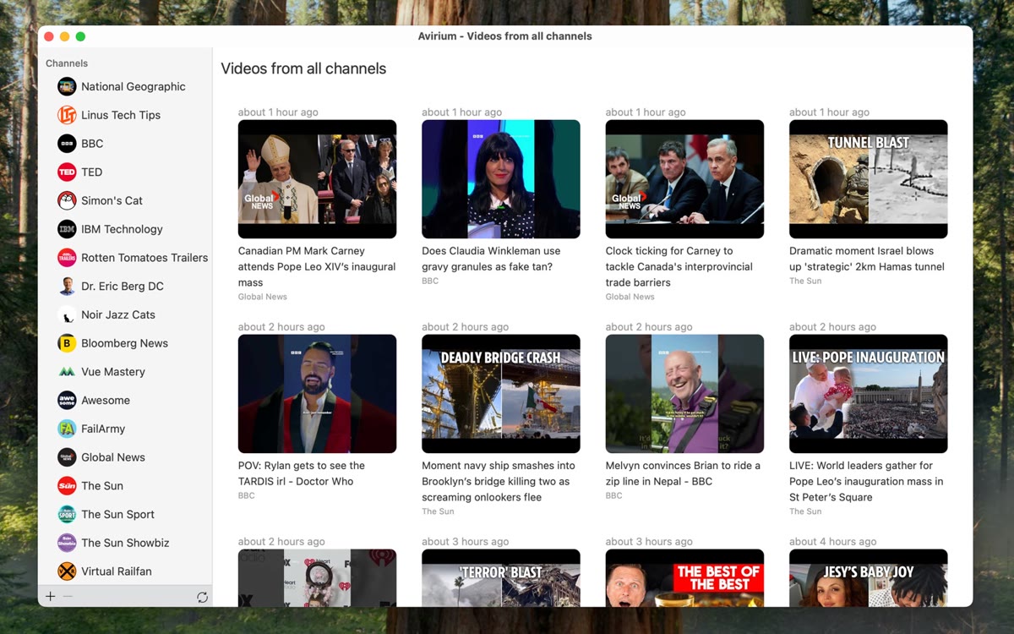Select the Vue Mastery channel label

pos(113,372)
